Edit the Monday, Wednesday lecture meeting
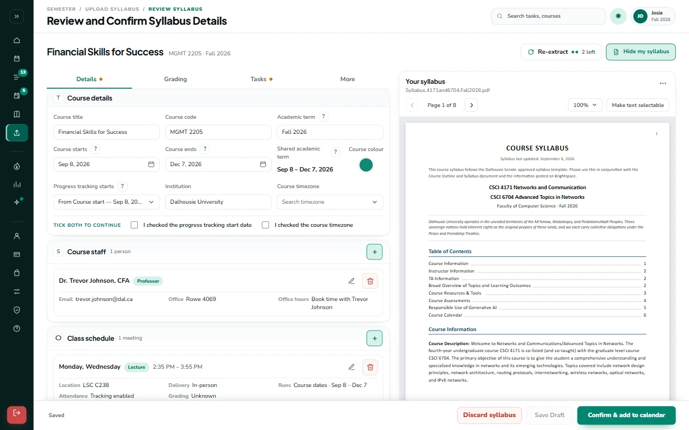 tap(351, 367)
